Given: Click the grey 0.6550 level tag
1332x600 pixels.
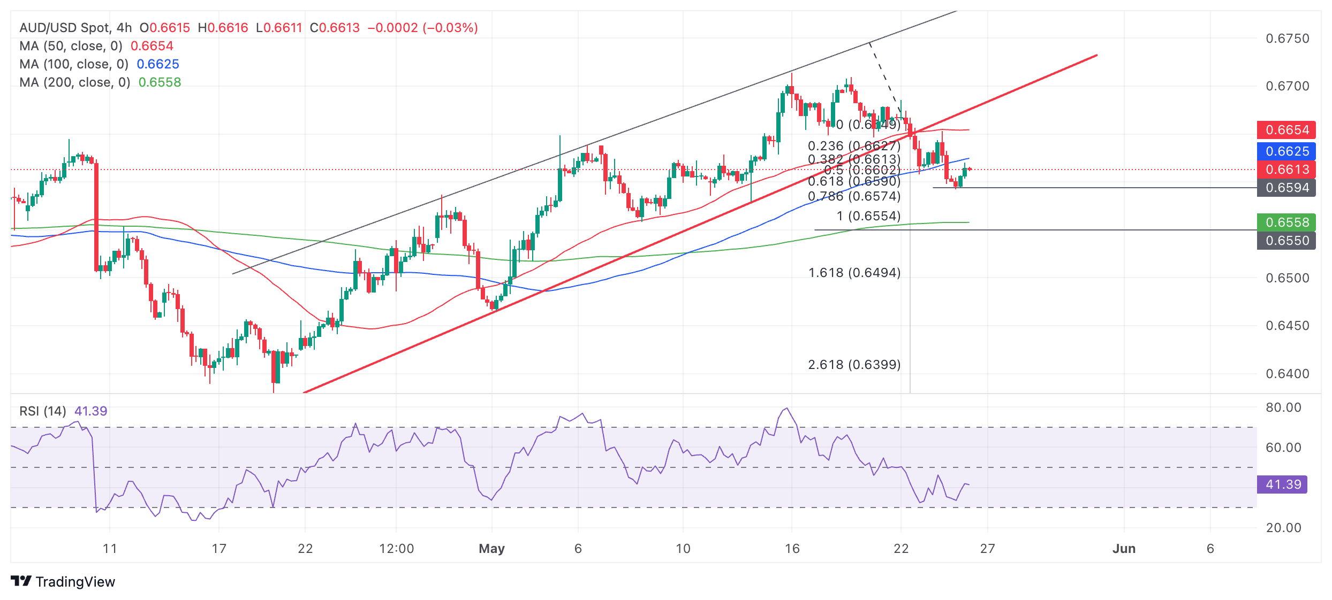Looking at the screenshot, I should click(x=1286, y=241).
